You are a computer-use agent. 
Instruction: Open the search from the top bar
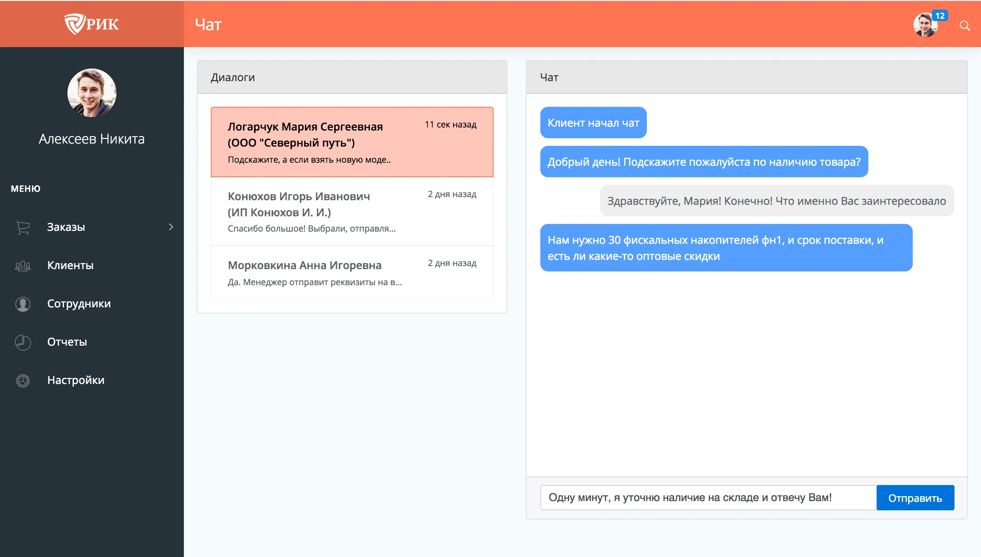tap(965, 25)
